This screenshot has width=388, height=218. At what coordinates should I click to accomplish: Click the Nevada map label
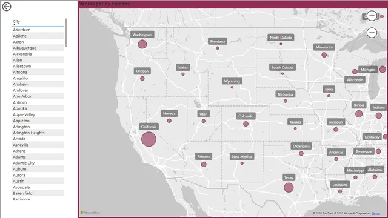pyautogui.click(x=169, y=114)
